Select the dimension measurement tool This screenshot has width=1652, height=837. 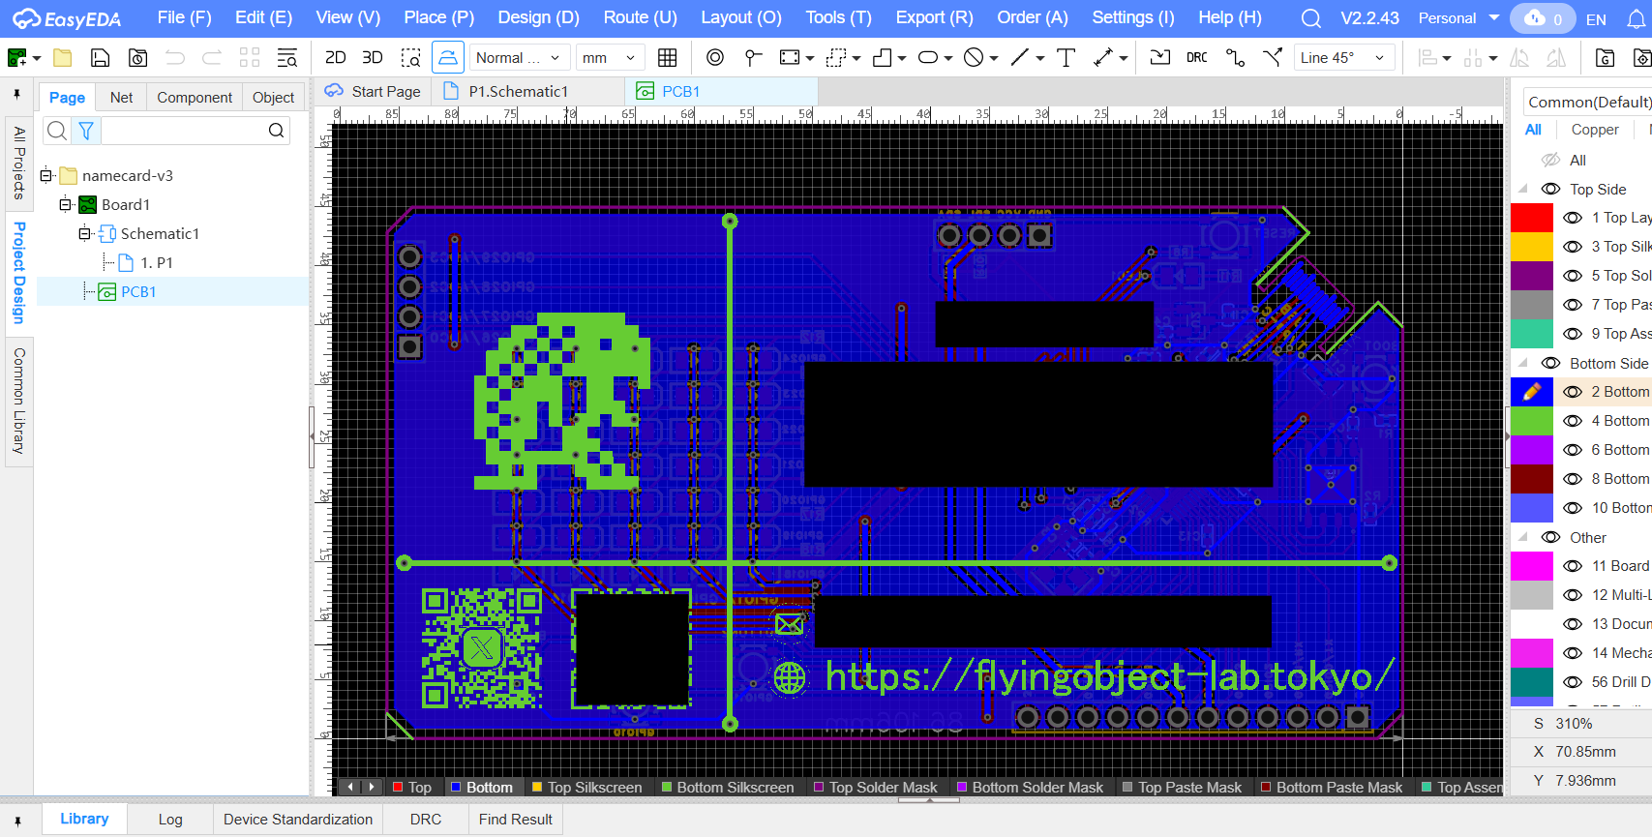(1103, 58)
